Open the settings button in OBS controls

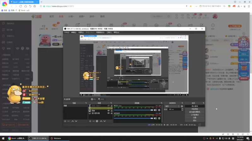195,118
